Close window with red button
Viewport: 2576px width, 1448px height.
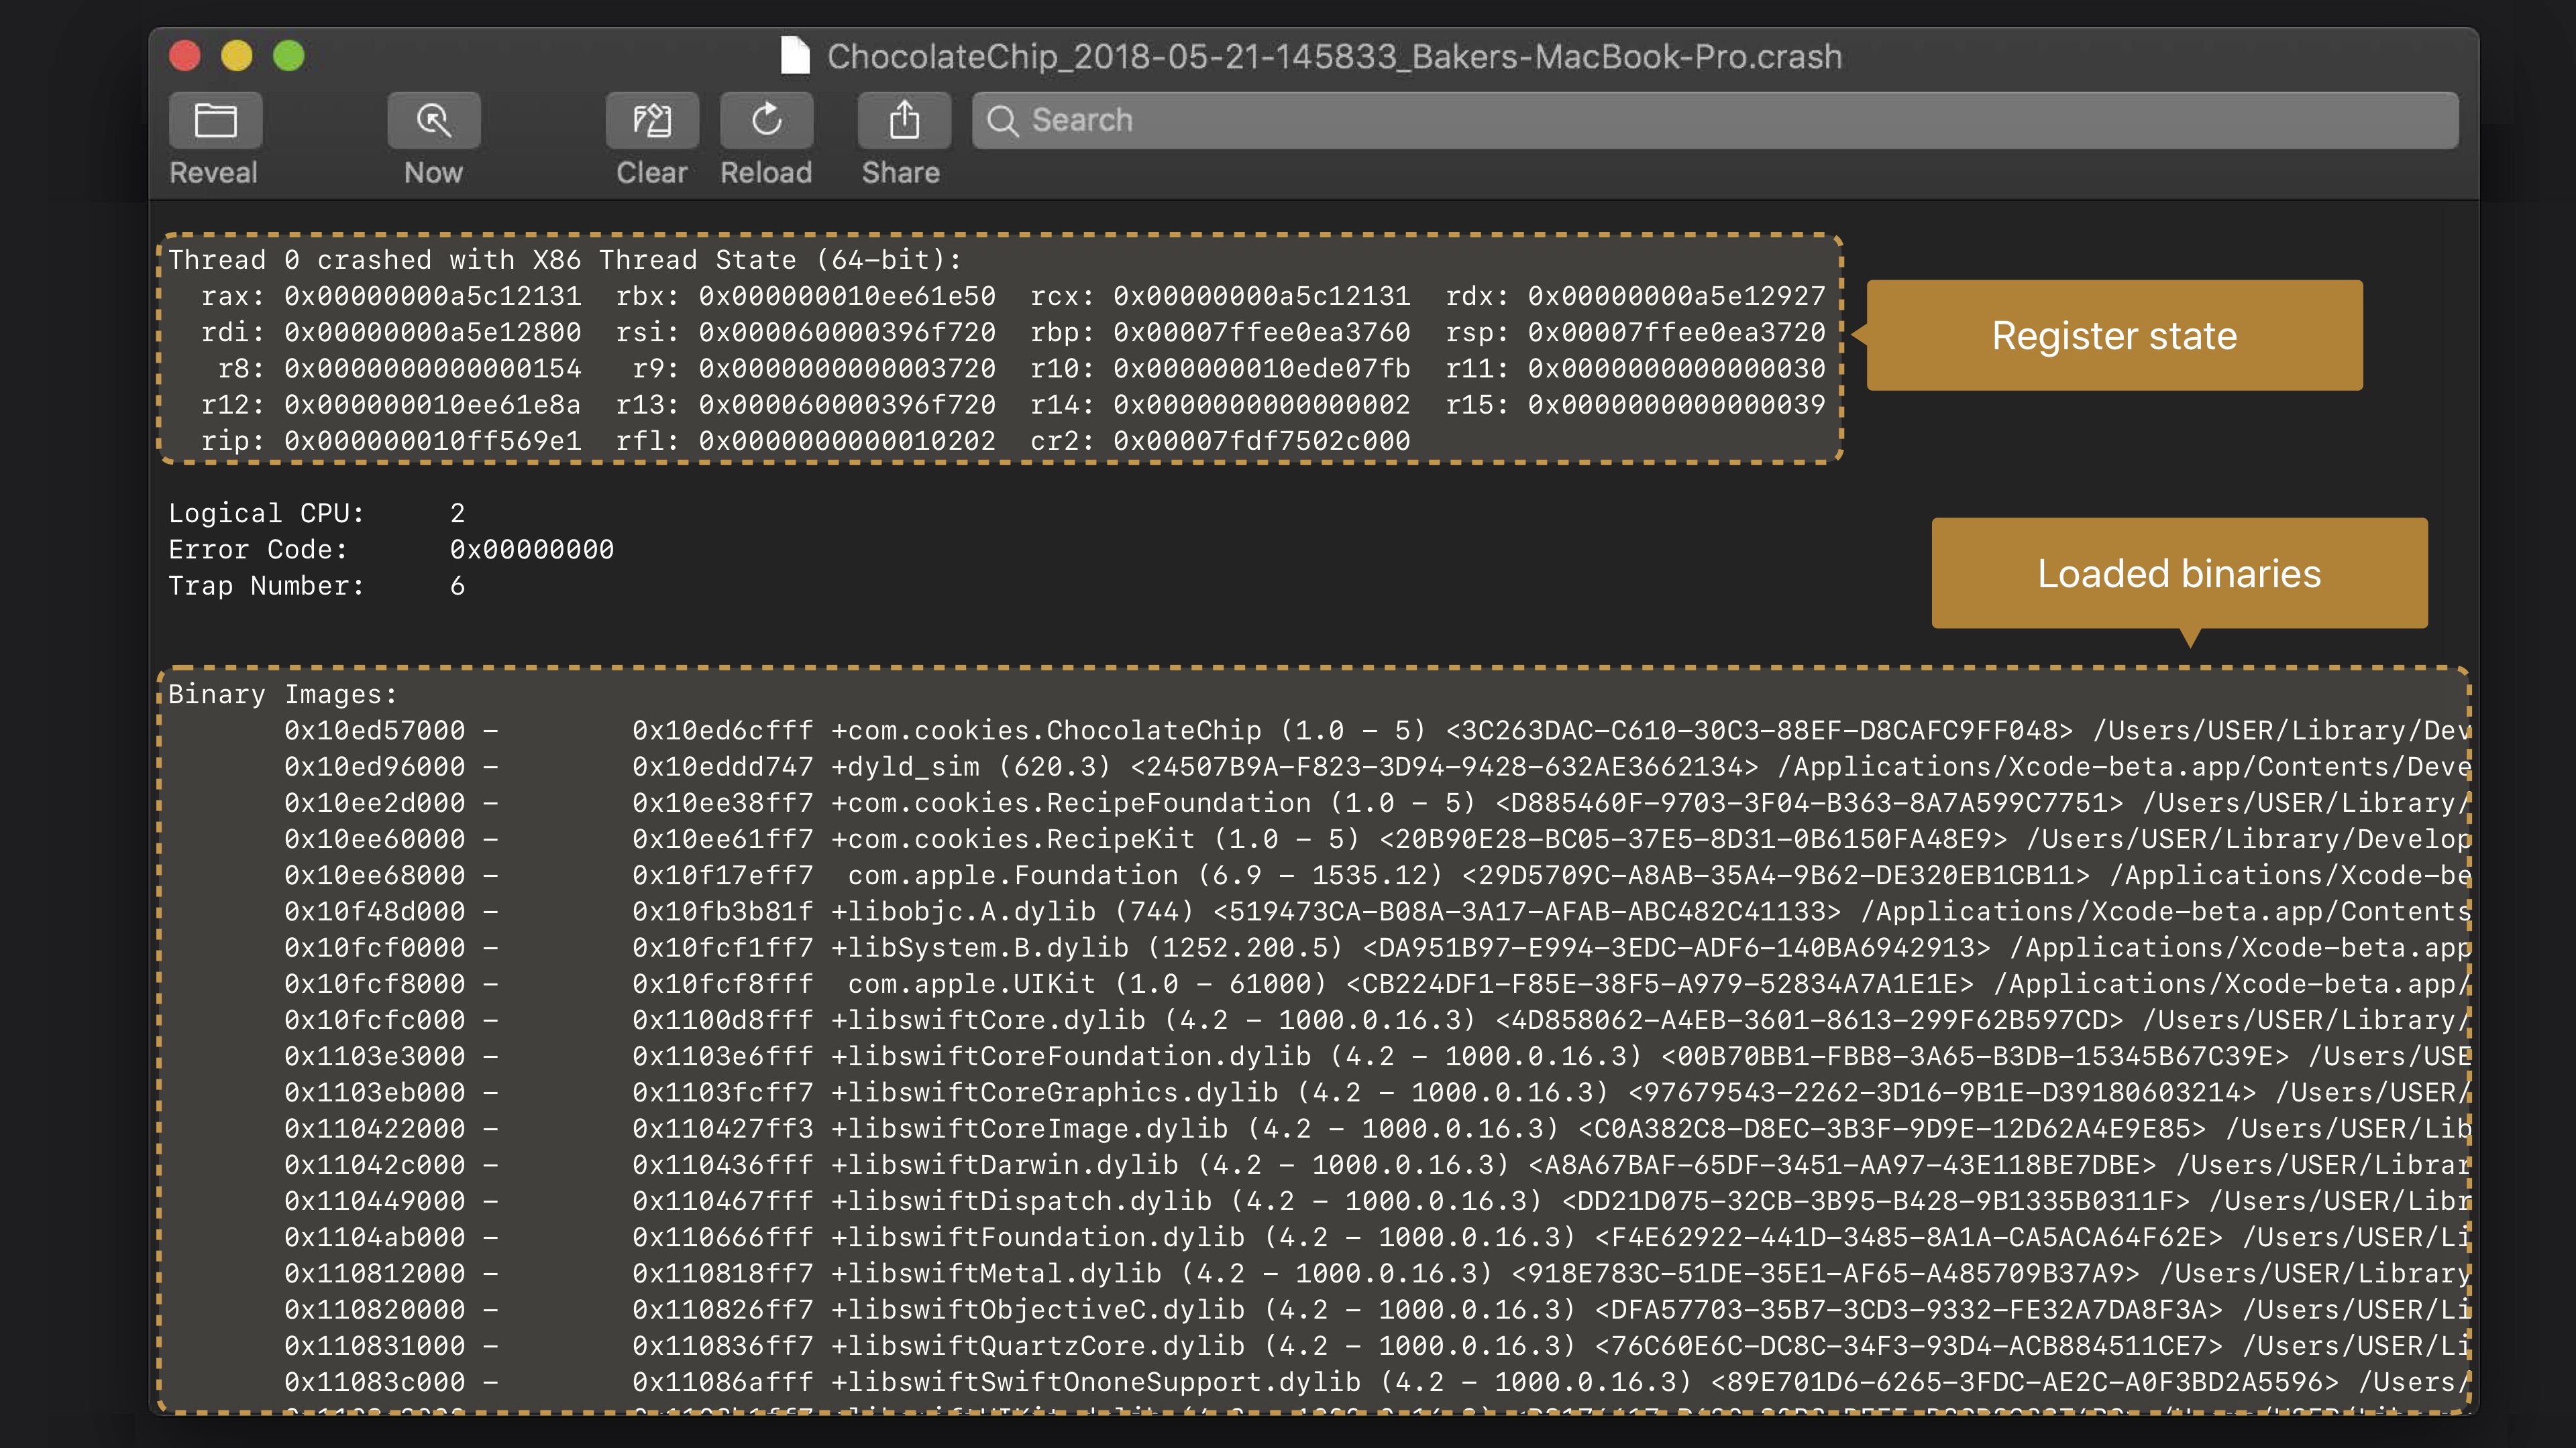coord(185,56)
